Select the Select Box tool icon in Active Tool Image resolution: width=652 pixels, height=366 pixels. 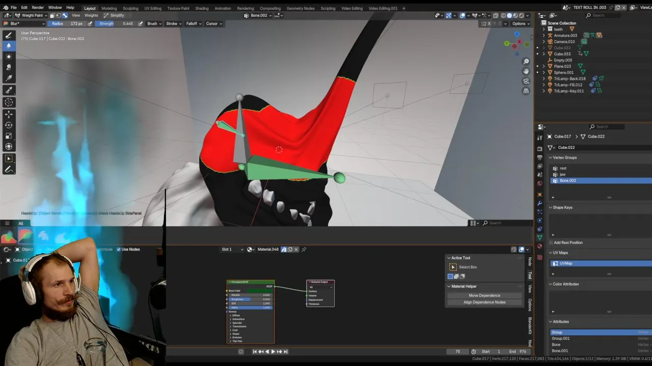452,267
